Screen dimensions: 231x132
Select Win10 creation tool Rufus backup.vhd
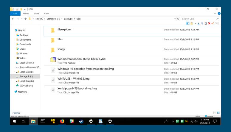[132, 61]
